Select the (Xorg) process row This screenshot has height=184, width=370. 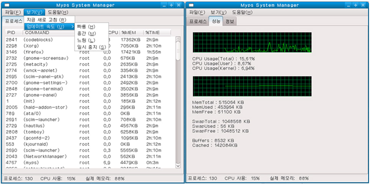point(90,46)
